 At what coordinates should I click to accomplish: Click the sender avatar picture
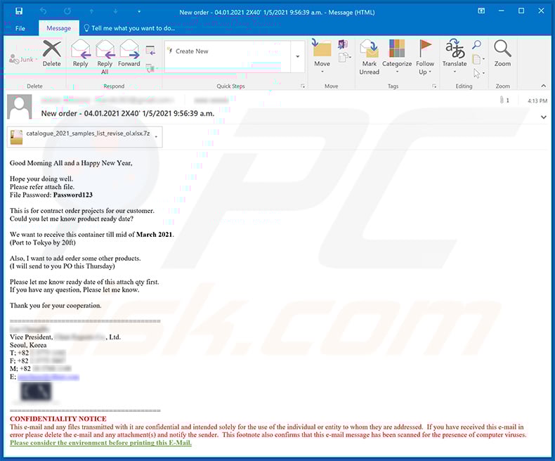tap(20, 107)
